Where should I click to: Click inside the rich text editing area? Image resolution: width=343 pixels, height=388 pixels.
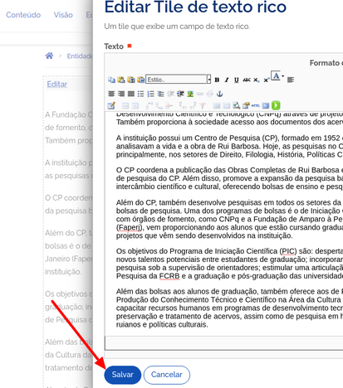223,223
